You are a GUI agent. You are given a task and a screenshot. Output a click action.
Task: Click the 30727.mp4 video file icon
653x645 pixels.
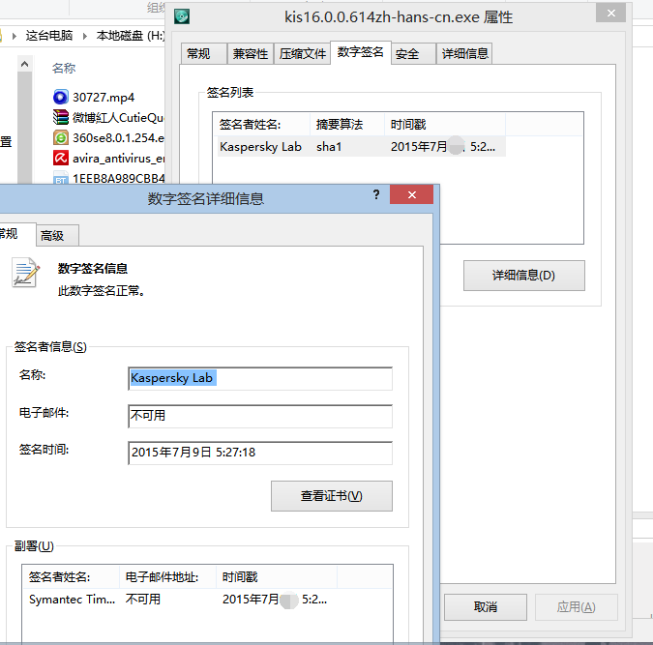60,97
